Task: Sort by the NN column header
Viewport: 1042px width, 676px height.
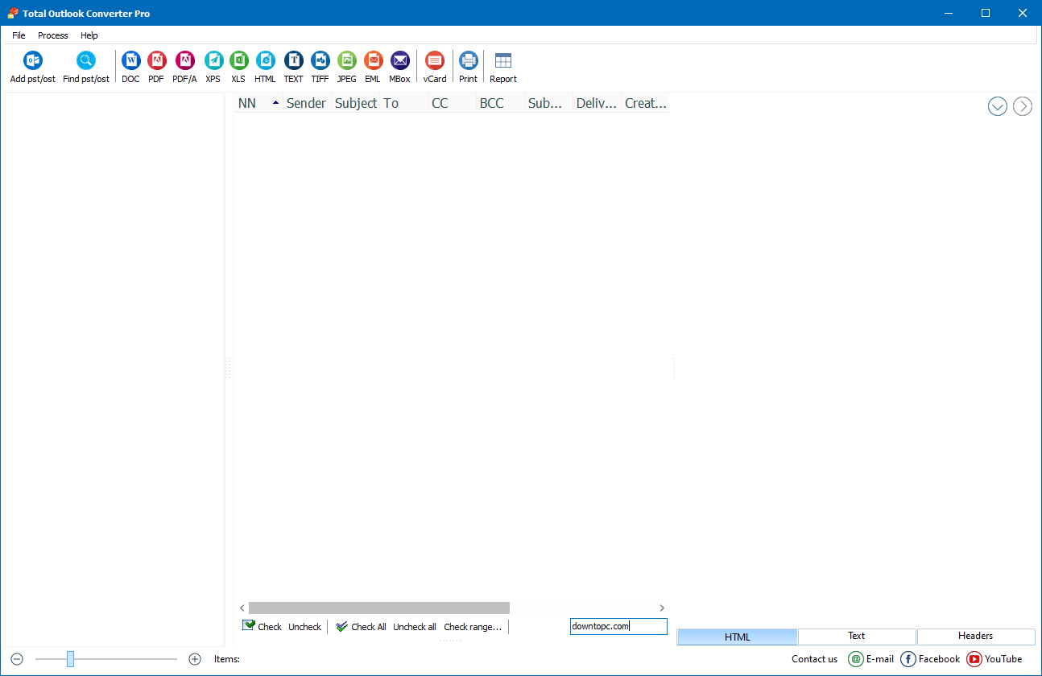Action: pyautogui.click(x=257, y=103)
